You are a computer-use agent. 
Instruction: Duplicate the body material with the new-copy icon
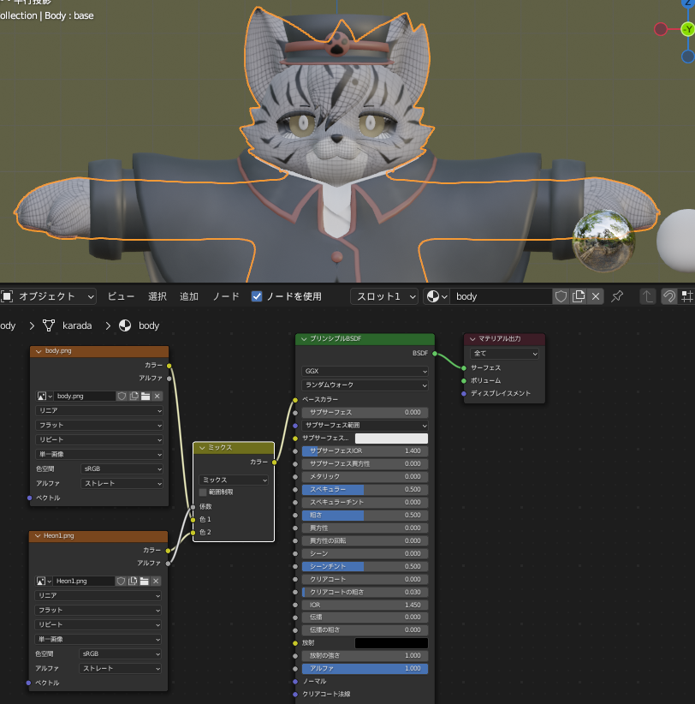[x=579, y=296]
